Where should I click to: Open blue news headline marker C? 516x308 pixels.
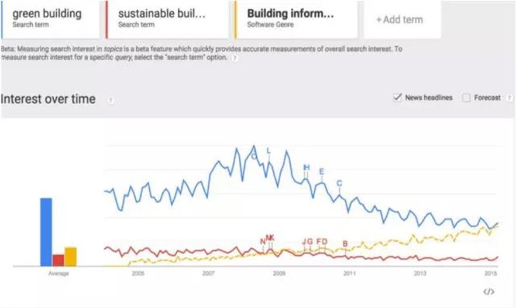pos(339,183)
